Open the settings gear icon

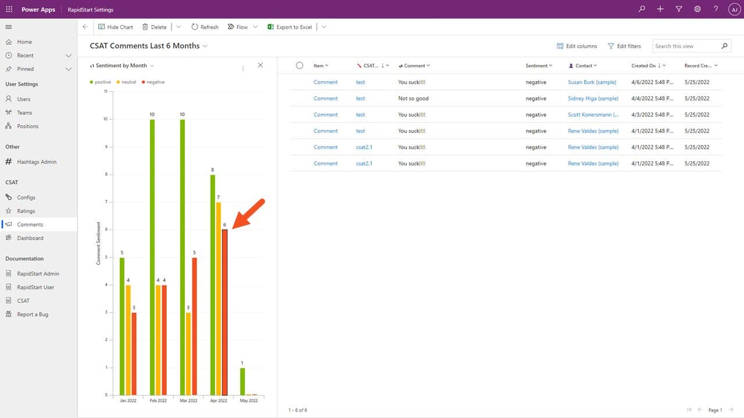697,9
